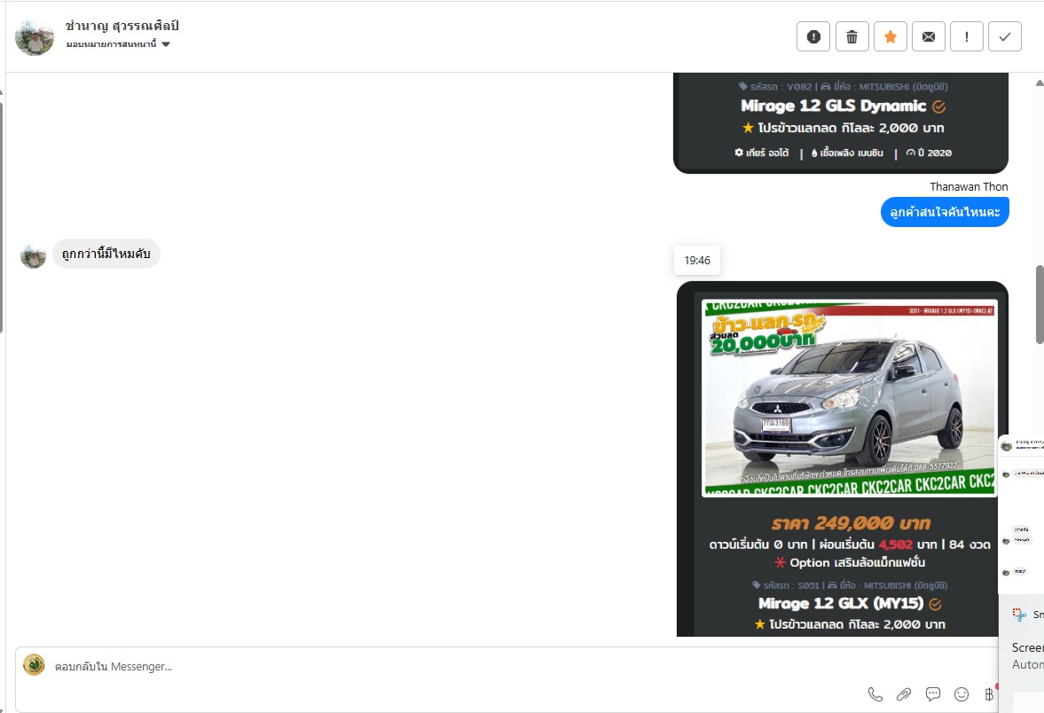Click the blue sent message bubble
The width and height of the screenshot is (1044, 713).
coord(945,212)
